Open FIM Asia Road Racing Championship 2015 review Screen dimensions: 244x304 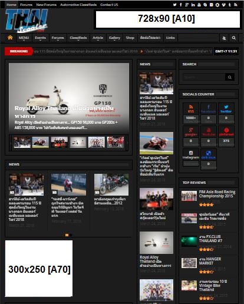pos(217,194)
